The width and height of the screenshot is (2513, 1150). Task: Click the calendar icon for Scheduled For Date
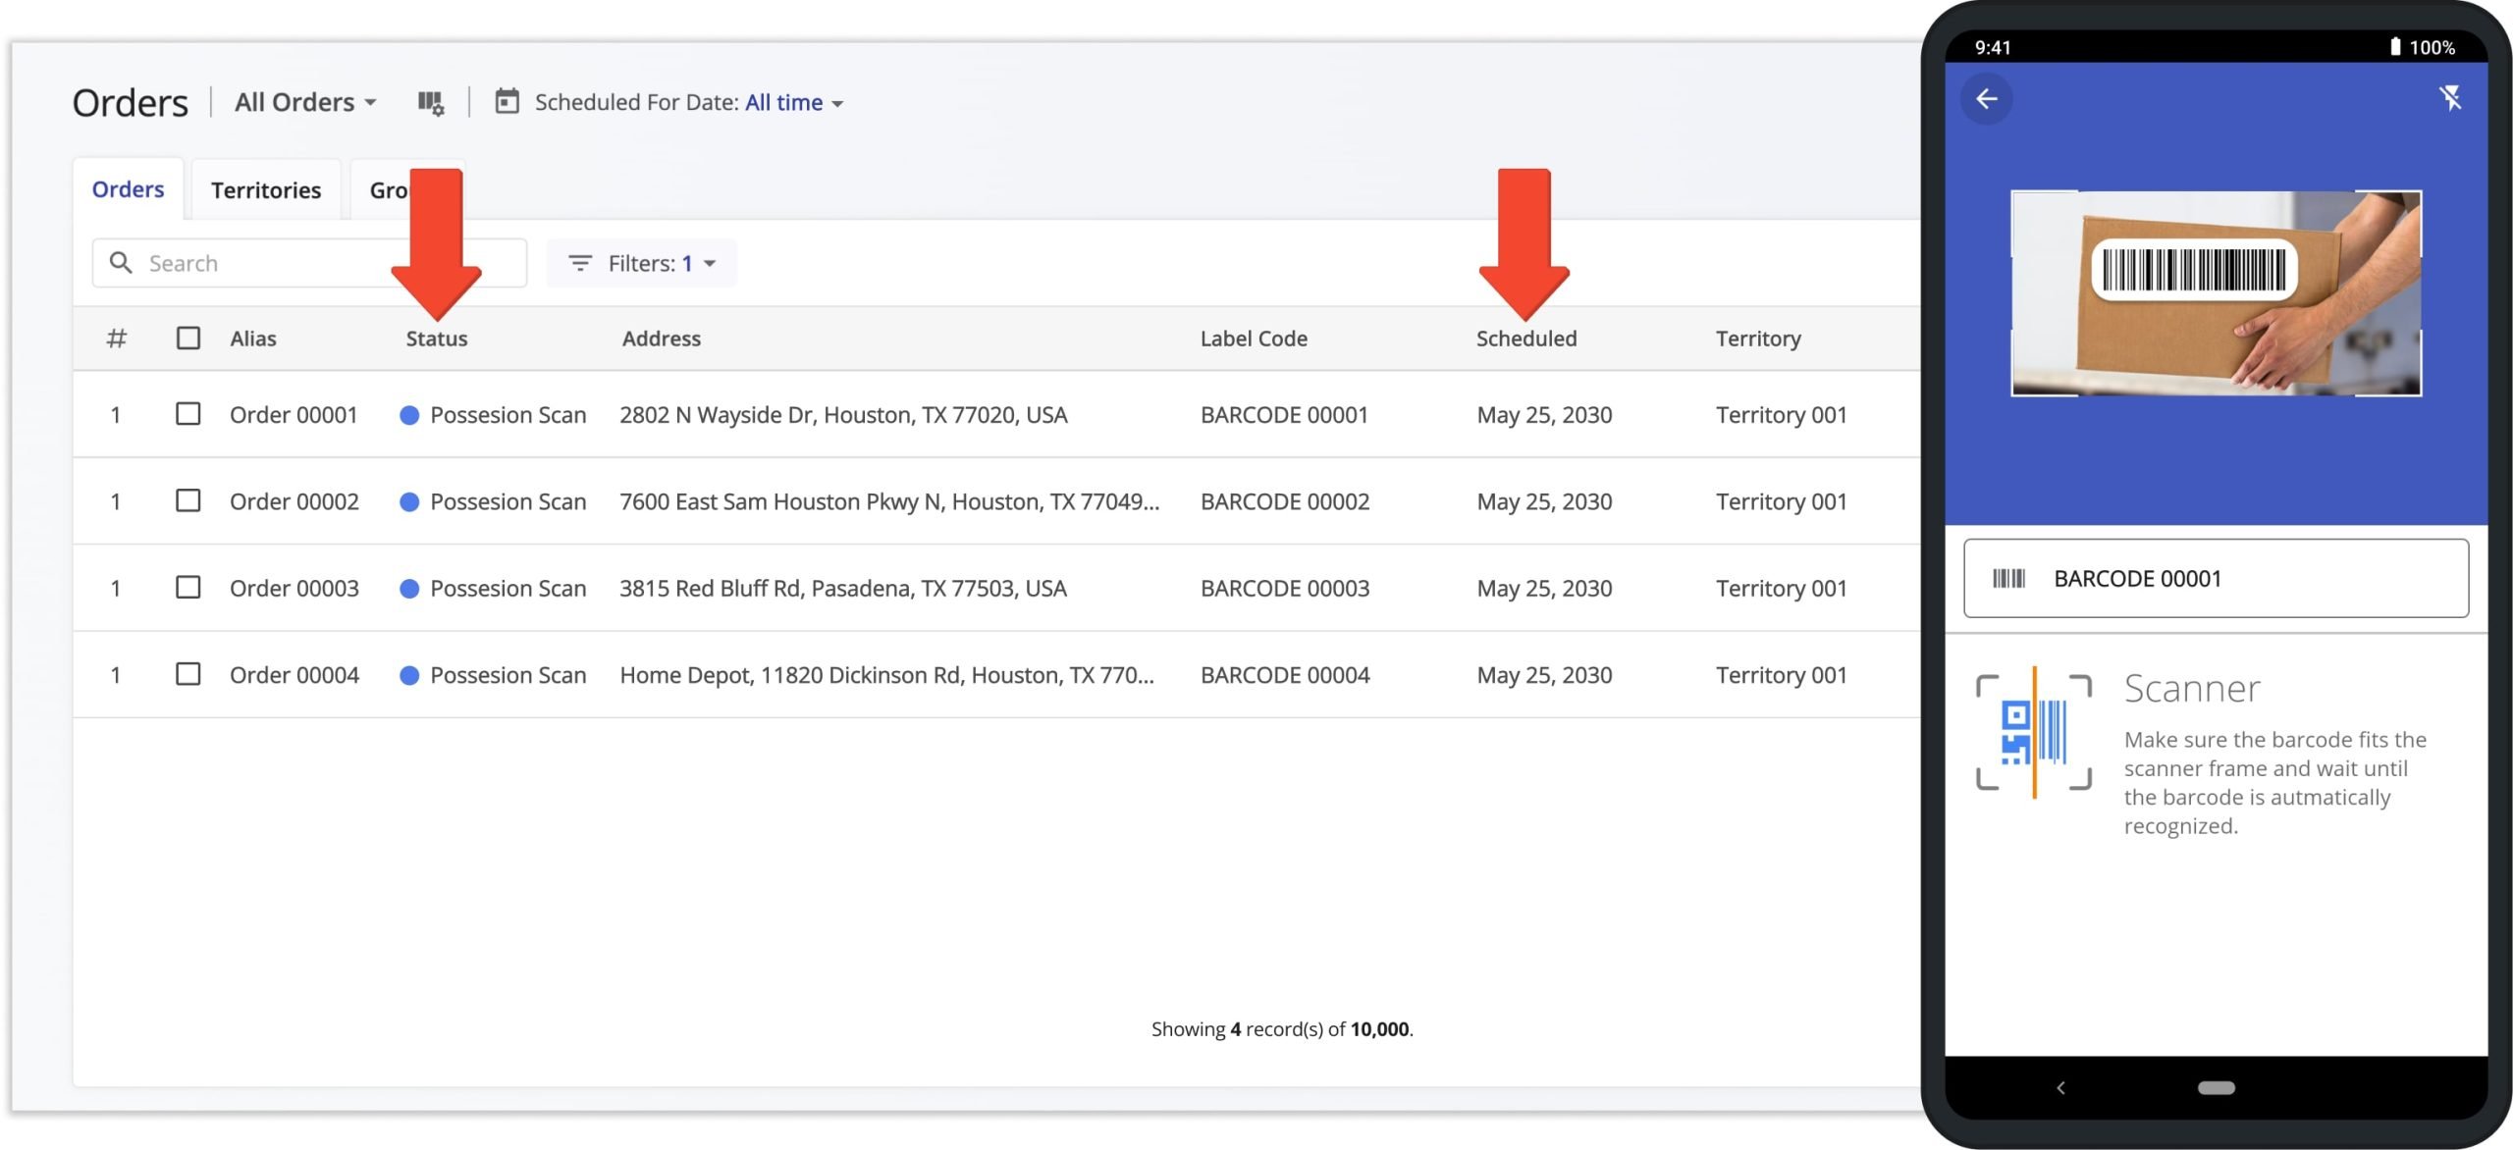tap(507, 101)
